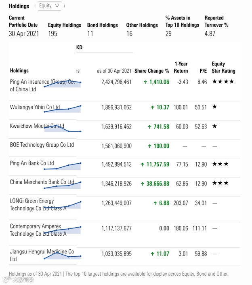Click three-star rating for China Merchants Bank
Screen dimensions: 252x285
point(220,183)
